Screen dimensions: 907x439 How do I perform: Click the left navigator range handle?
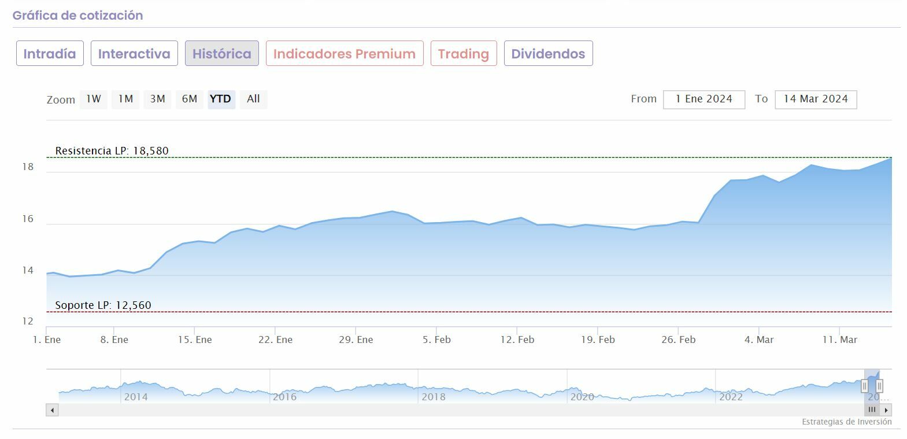pos(865,385)
